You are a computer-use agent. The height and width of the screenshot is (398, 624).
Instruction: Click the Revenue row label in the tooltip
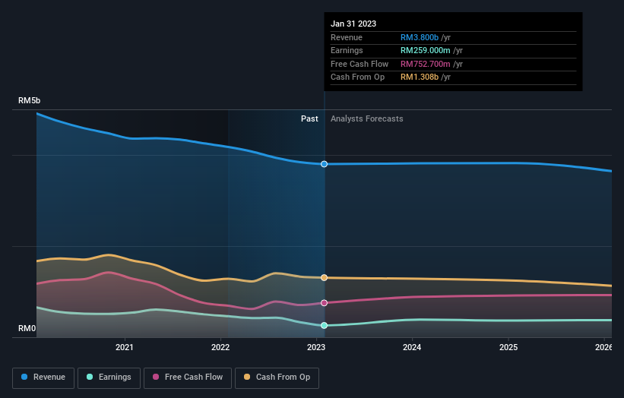[x=347, y=37]
